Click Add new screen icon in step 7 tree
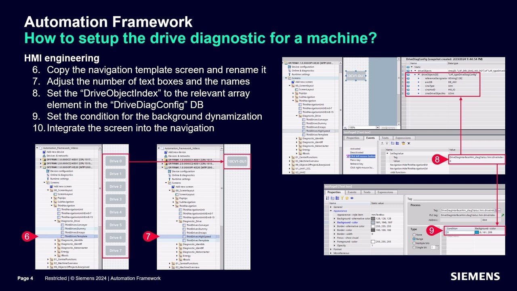 coord(173,187)
